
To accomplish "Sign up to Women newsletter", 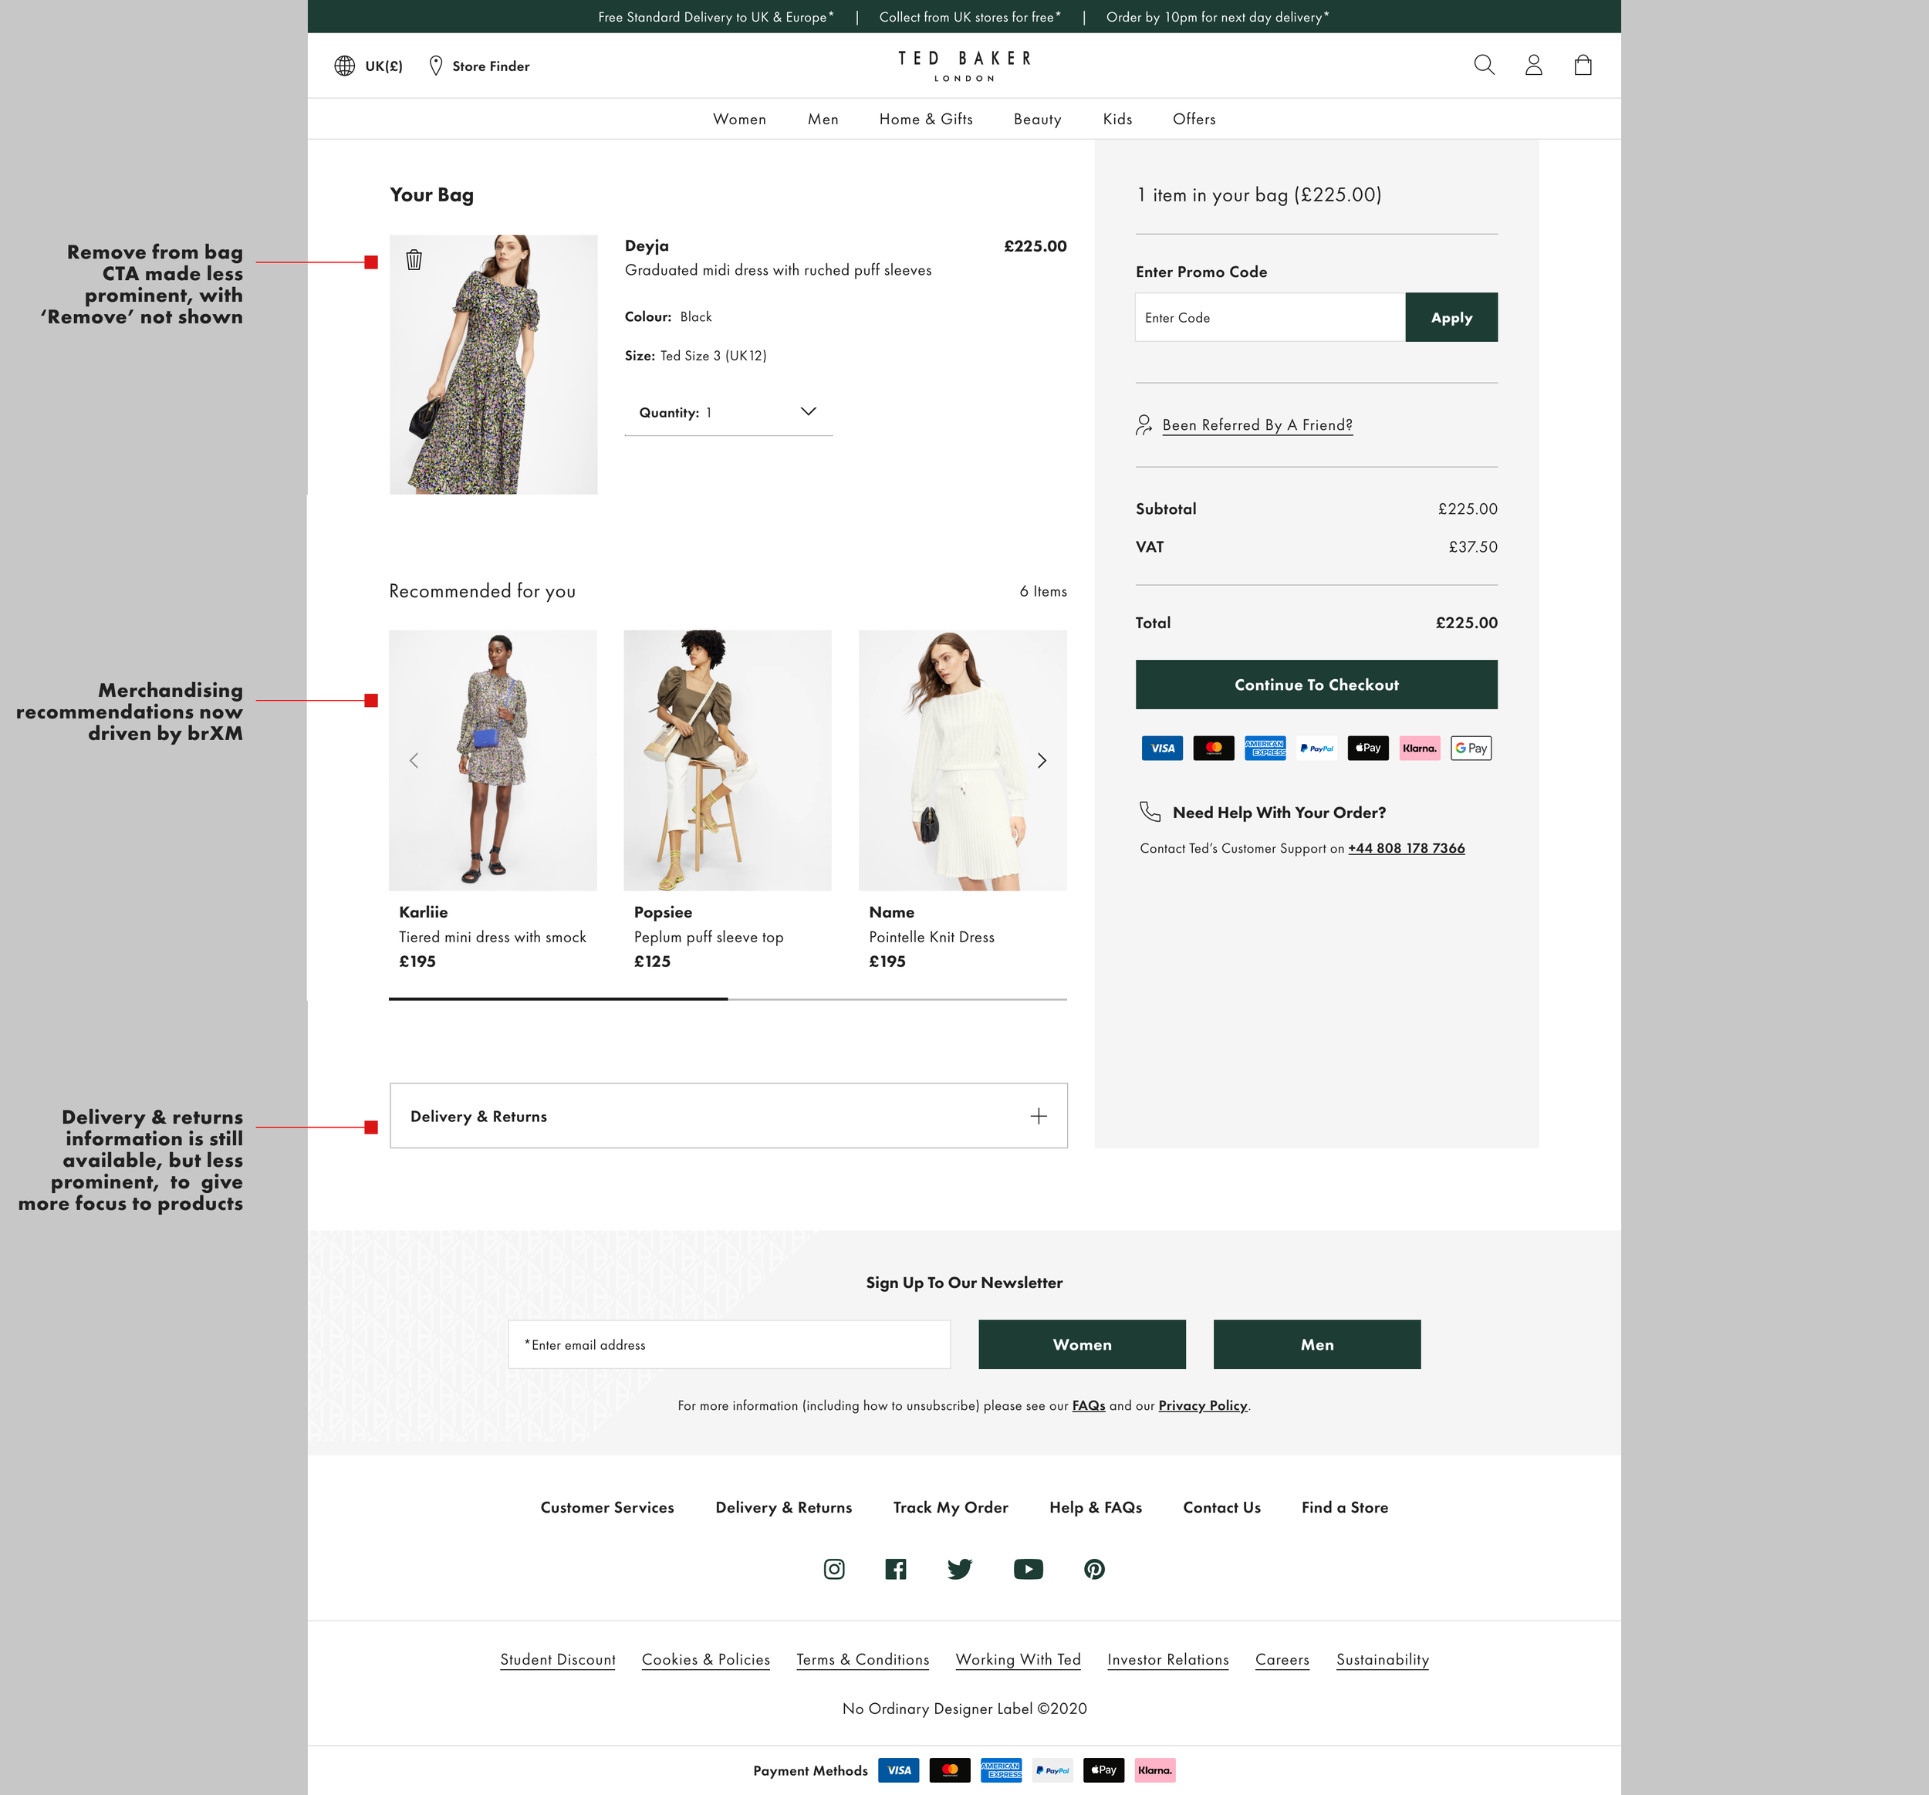I will pos(1082,1345).
